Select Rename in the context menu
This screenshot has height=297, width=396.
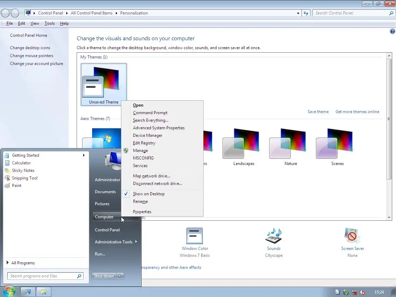click(162, 201)
